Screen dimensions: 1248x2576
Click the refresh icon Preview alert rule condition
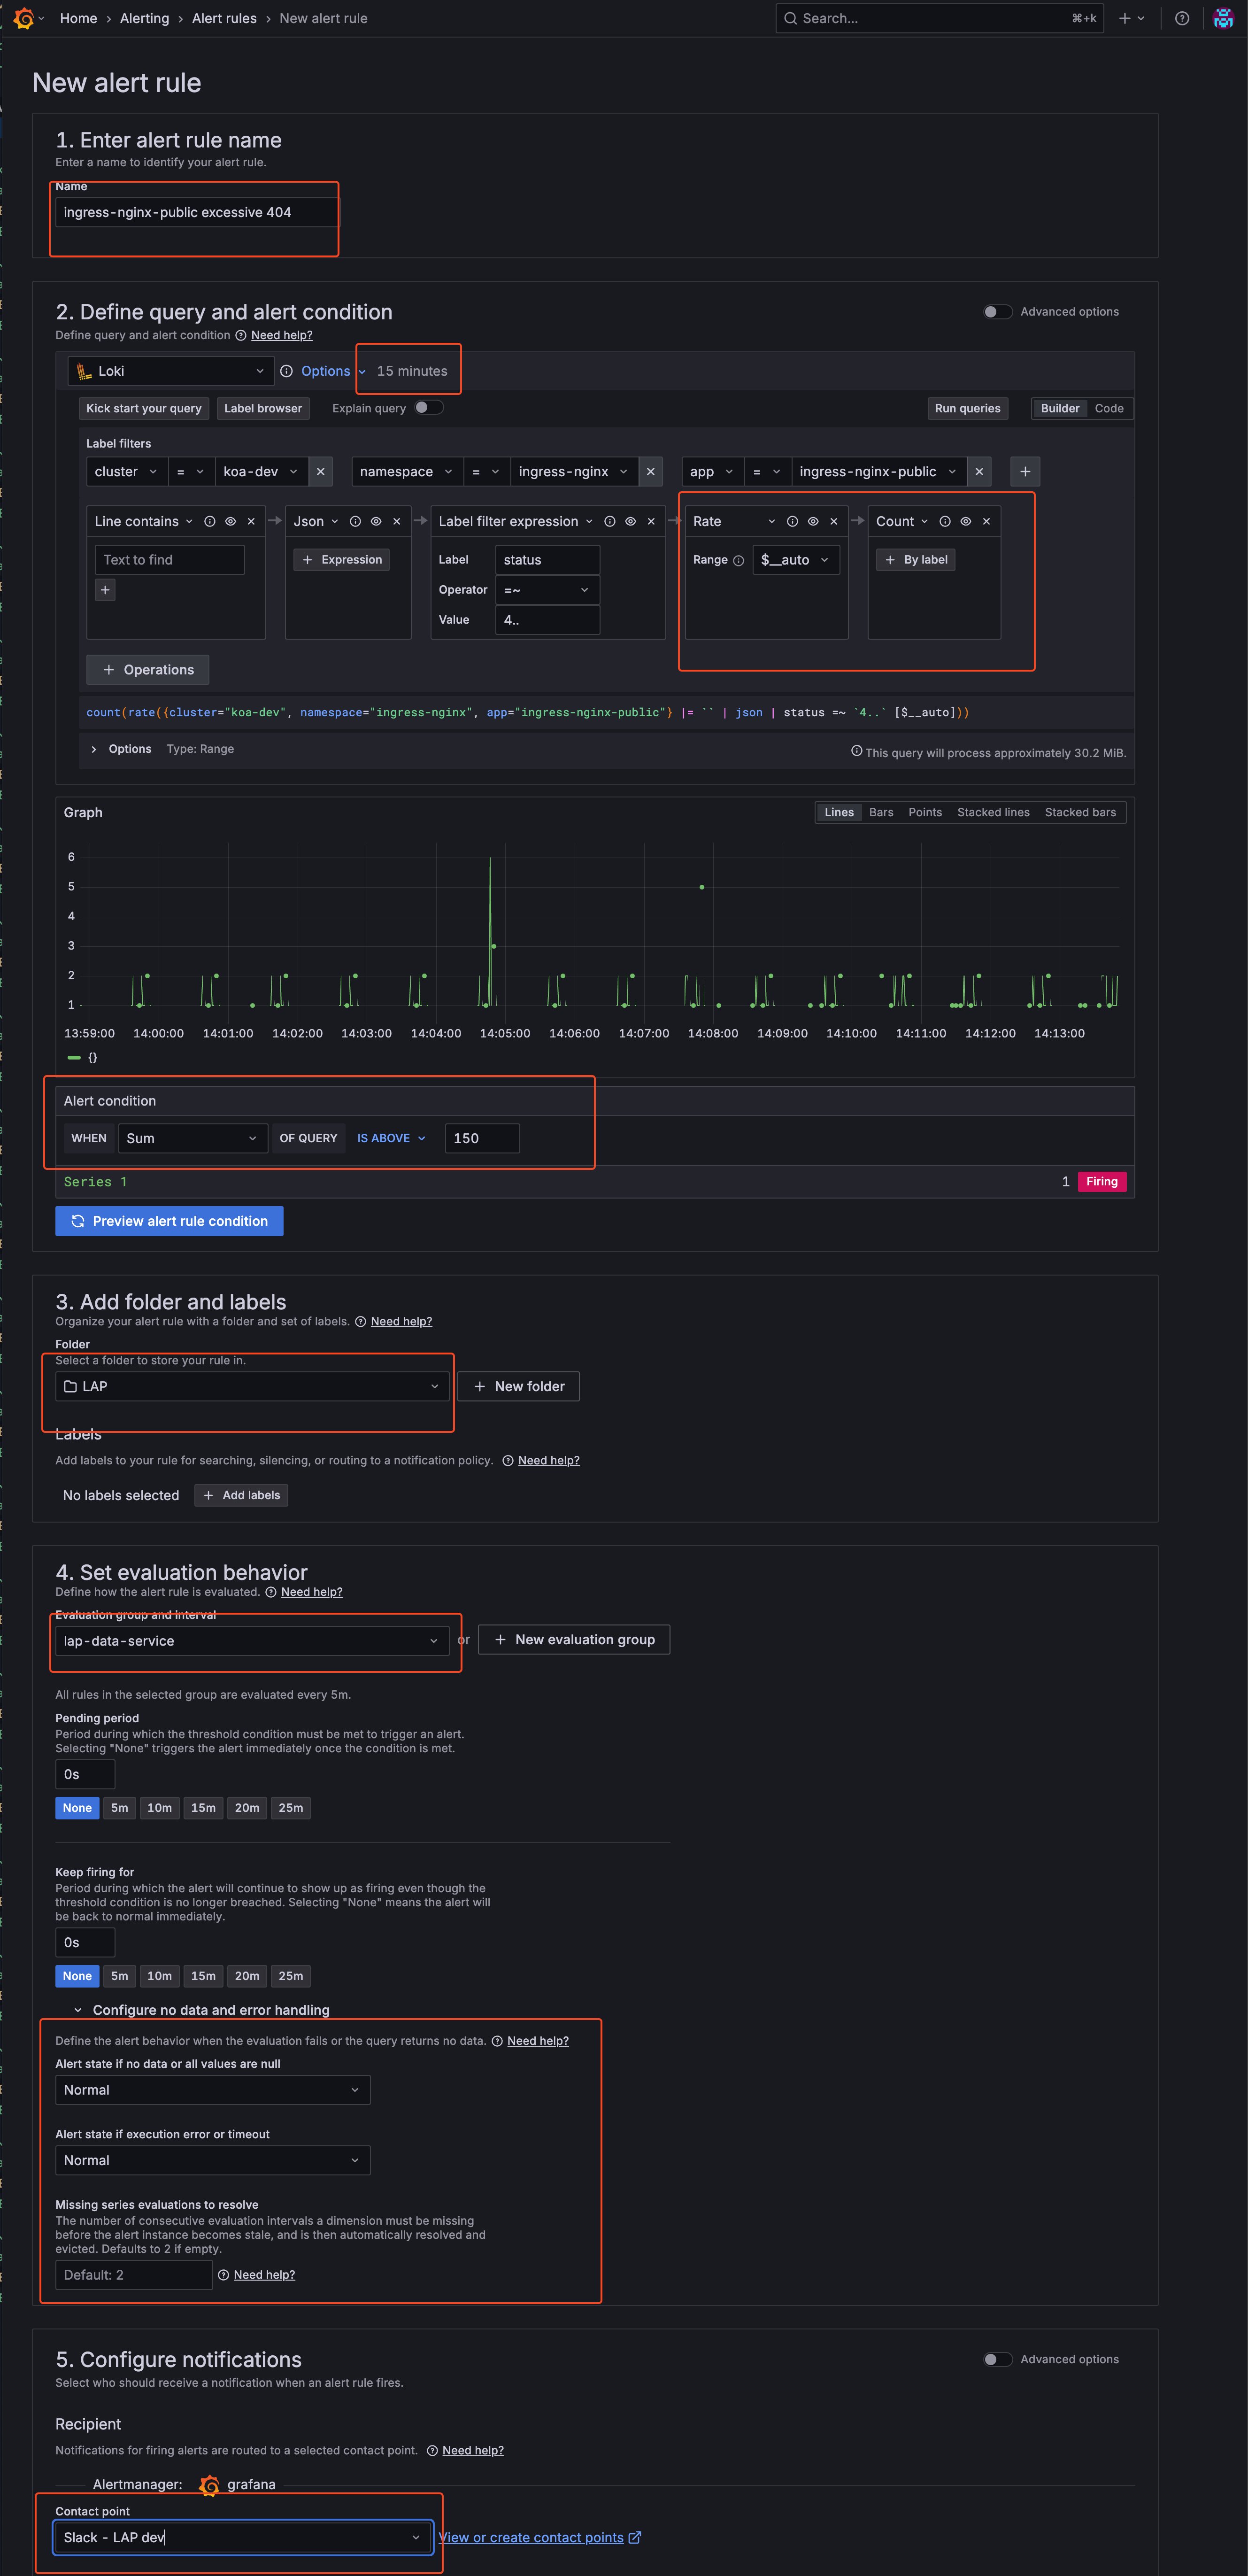point(78,1221)
